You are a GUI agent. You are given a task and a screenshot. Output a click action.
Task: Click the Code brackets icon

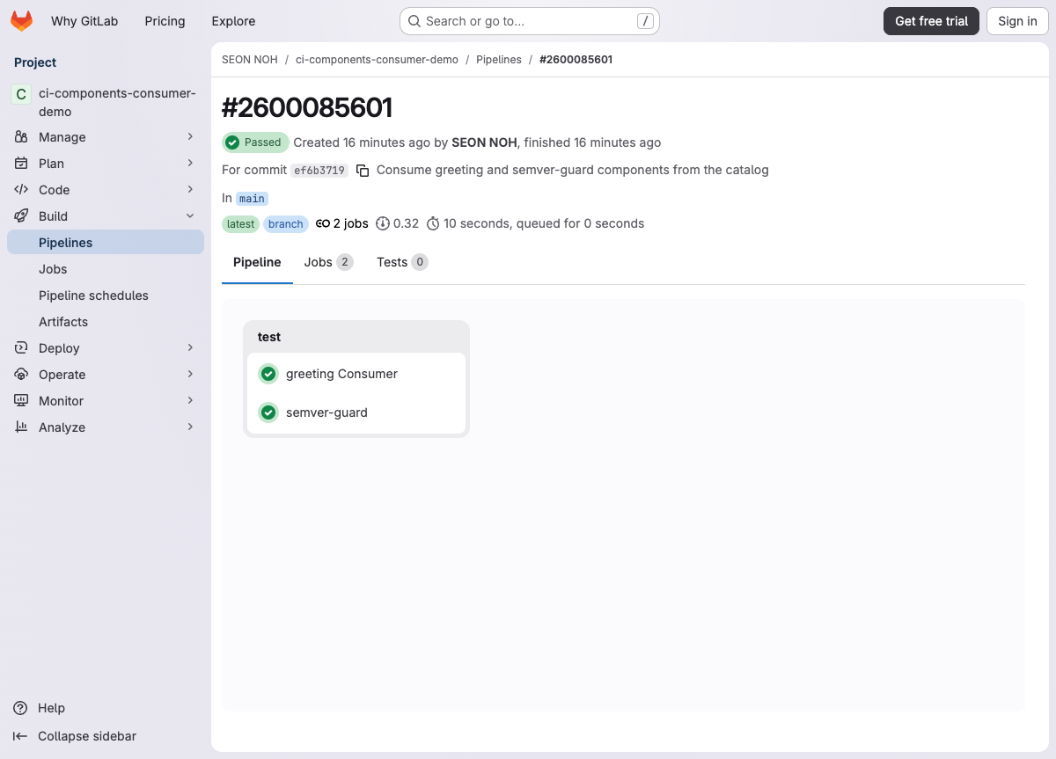coord(21,190)
